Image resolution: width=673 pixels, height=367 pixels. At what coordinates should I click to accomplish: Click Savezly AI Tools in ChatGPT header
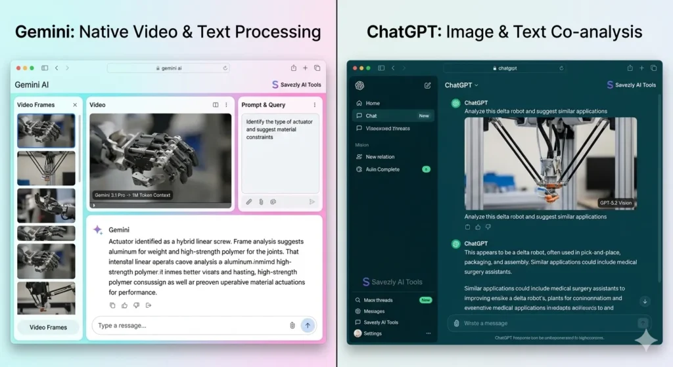click(x=632, y=85)
